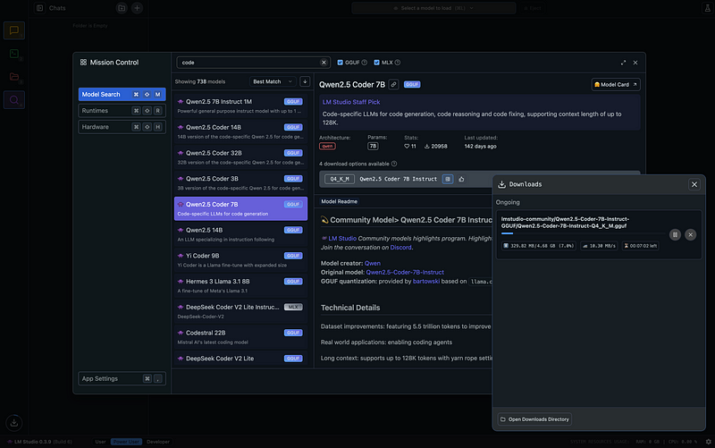Open settings gear in status bar
The height and width of the screenshot is (448, 715).
(x=708, y=442)
